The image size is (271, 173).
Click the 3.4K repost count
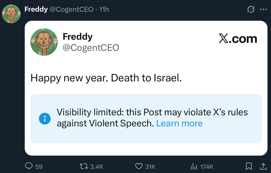click(x=96, y=166)
